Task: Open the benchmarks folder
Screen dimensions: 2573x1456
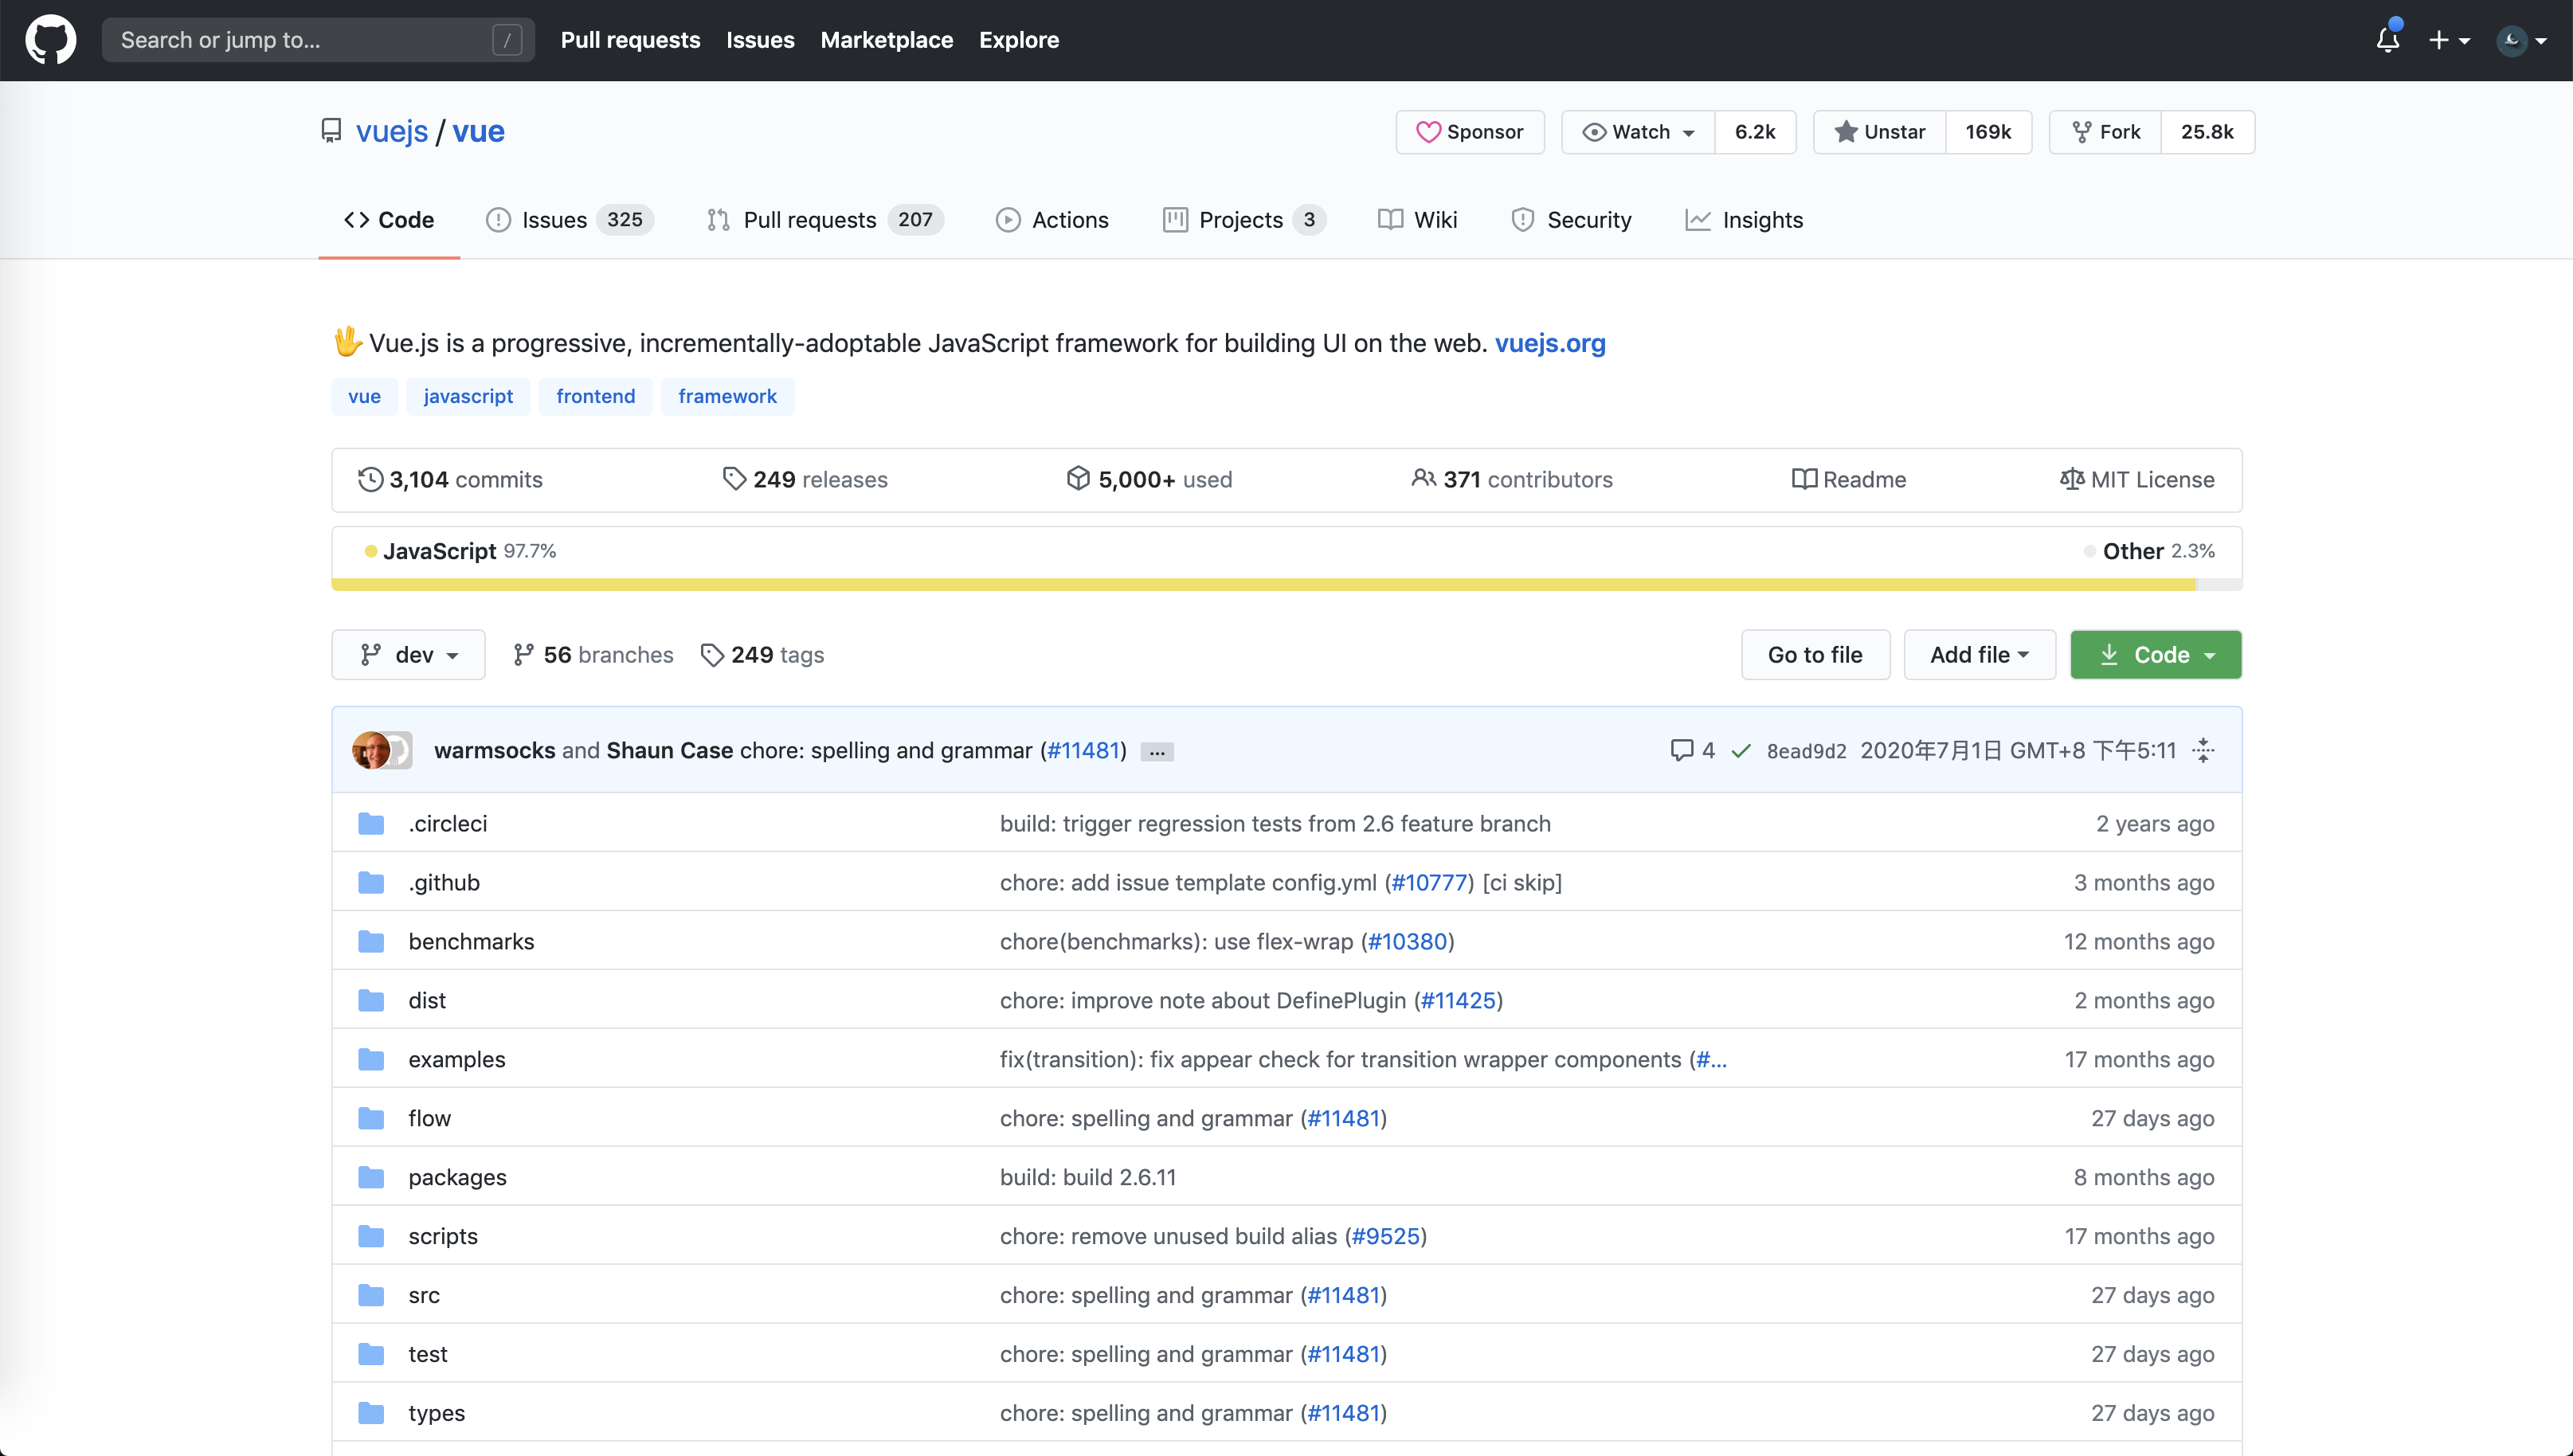Action: pos(471,942)
